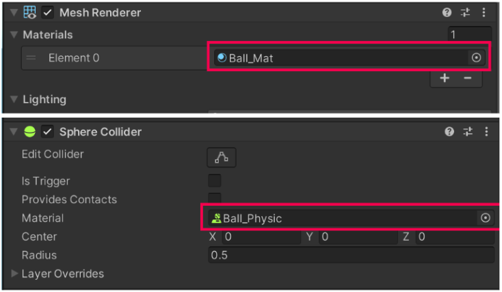Open Mesh Renderer three-dot options menu
Image resolution: width=502 pixels, height=292 pixels.
point(484,12)
